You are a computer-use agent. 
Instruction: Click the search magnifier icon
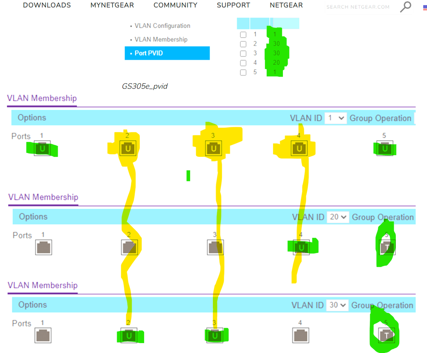tap(406, 7)
